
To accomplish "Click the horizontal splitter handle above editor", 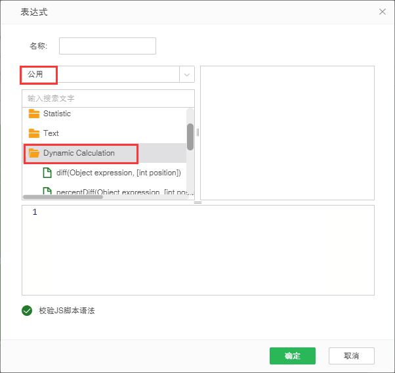I will [197, 202].
